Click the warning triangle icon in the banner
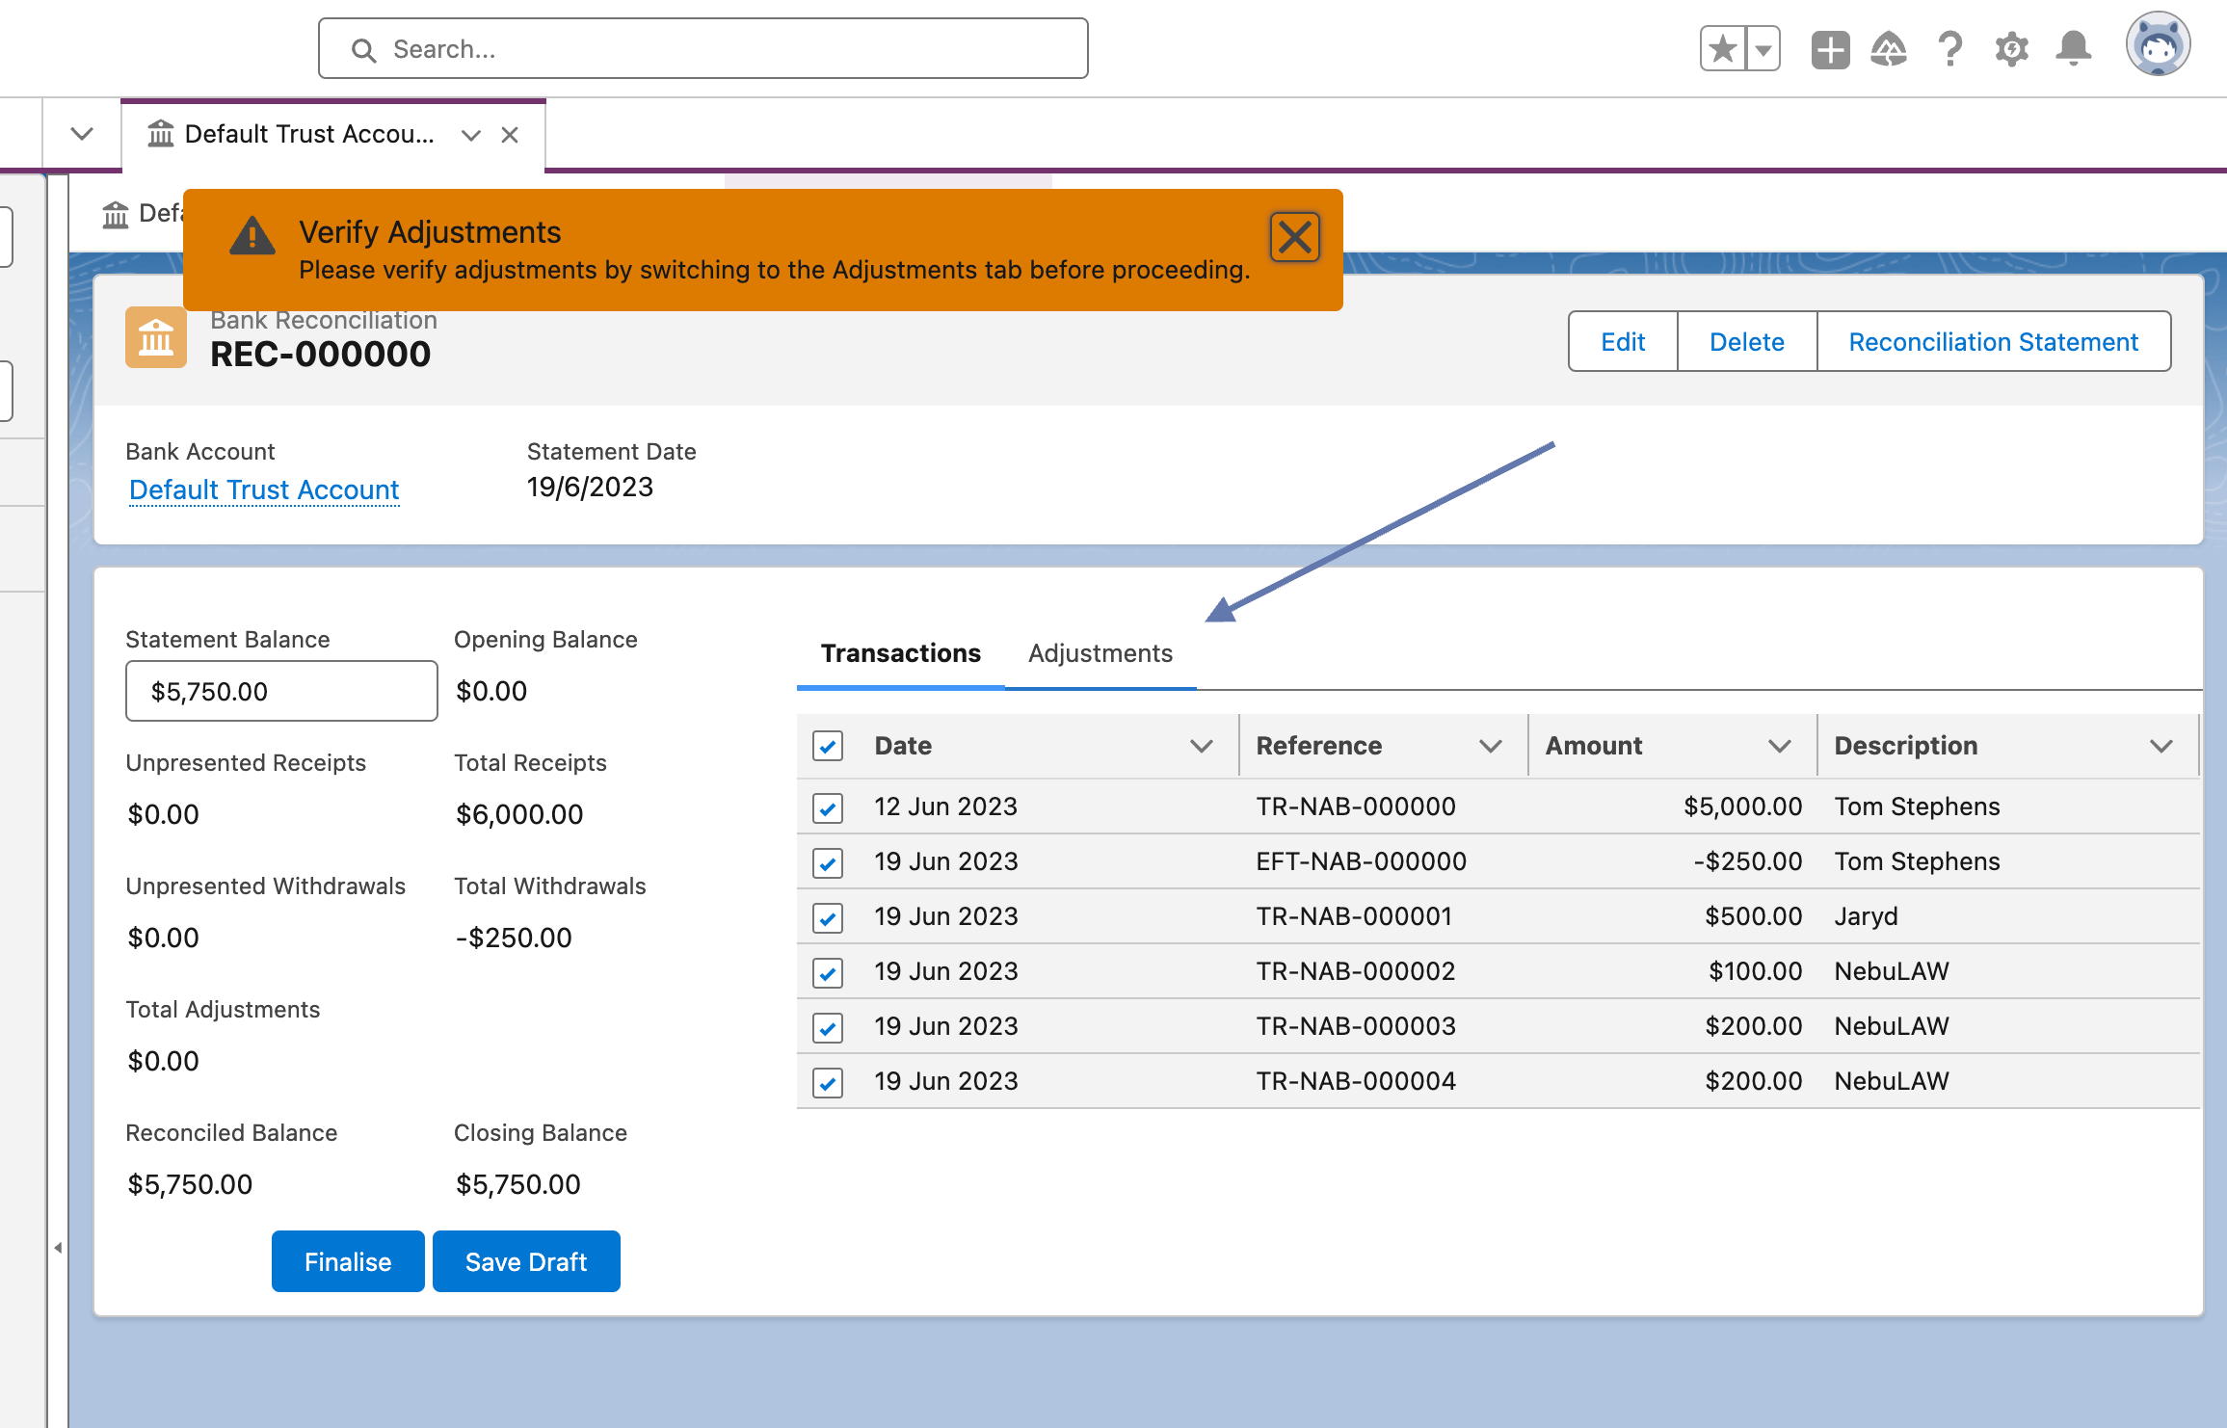Image resolution: width=2227 pixels, height=1428 pixels. tap(252, 235)
